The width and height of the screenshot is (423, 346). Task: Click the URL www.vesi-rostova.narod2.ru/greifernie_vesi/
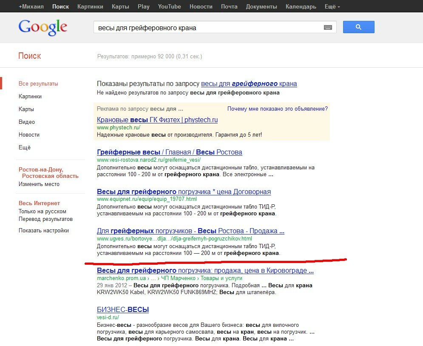[x=149, y=160]
